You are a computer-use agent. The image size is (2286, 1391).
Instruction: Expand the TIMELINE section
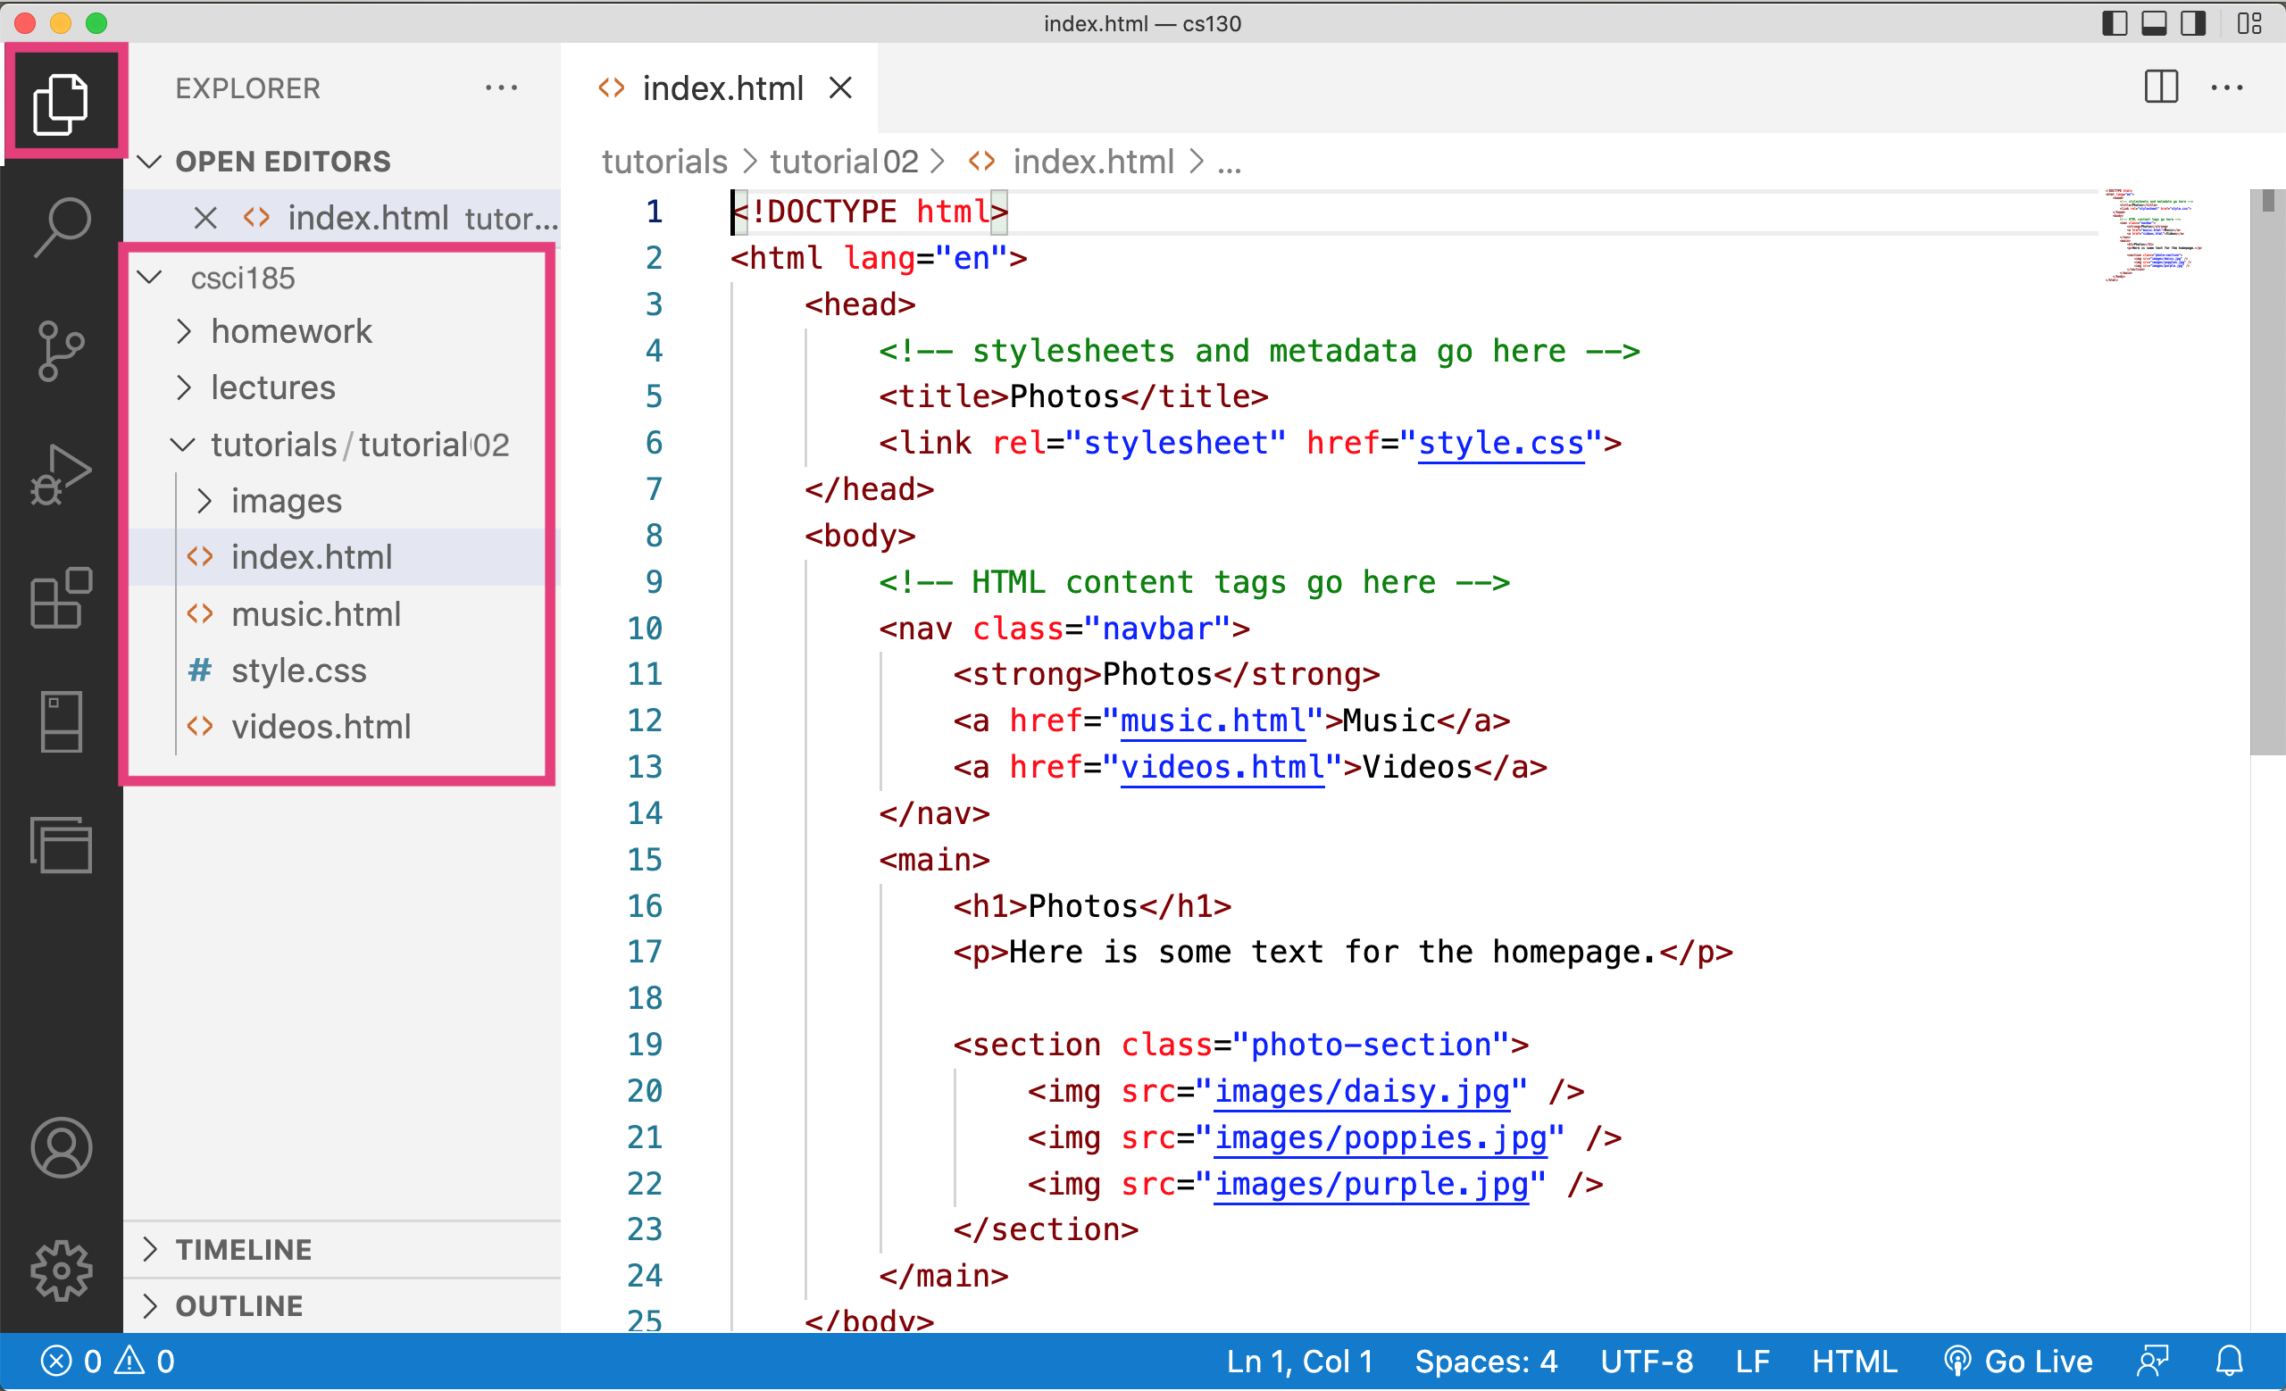point(243,1249)
